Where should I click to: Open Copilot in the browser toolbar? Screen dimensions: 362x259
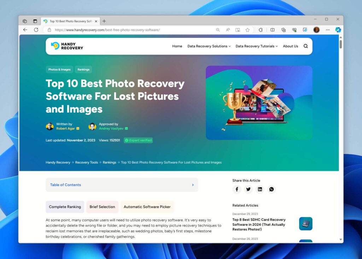pos(338,30)
